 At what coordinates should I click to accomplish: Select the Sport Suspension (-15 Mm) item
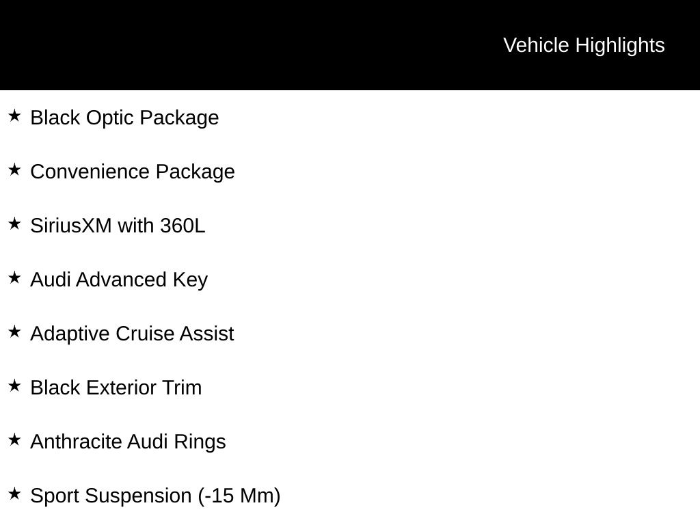(155, 496)
